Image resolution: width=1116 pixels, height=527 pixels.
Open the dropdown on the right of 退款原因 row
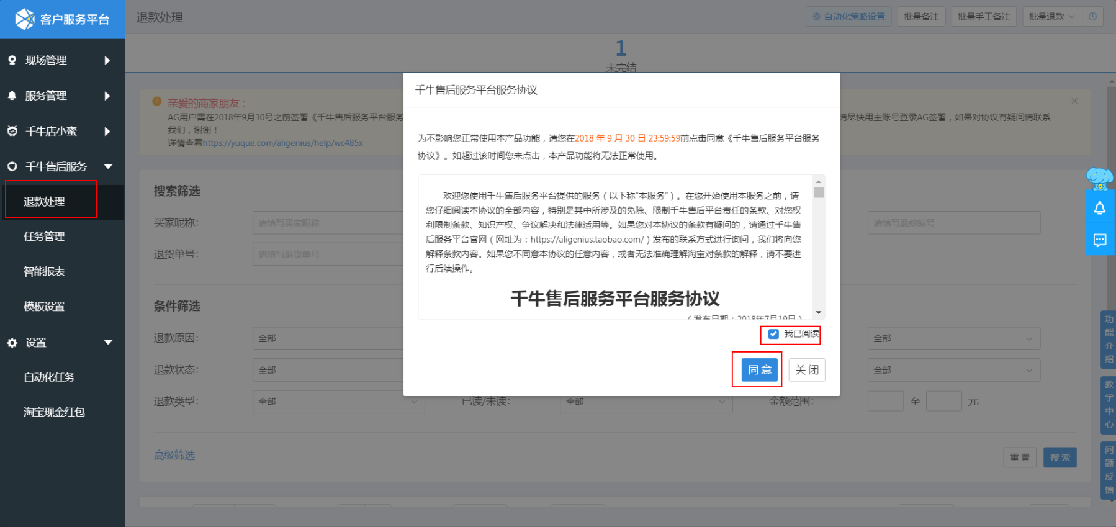pos(954,338)
